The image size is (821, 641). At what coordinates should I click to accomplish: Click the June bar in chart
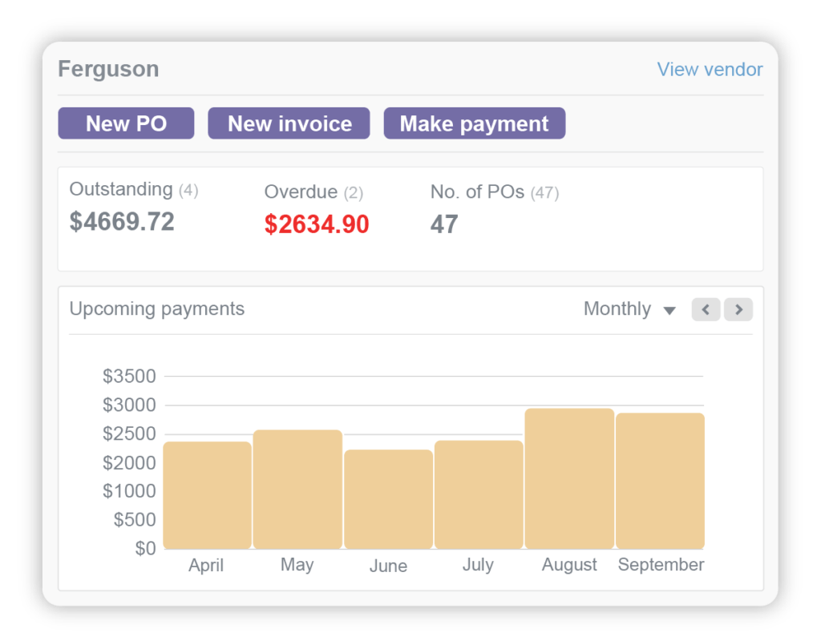tap(388, 499)
